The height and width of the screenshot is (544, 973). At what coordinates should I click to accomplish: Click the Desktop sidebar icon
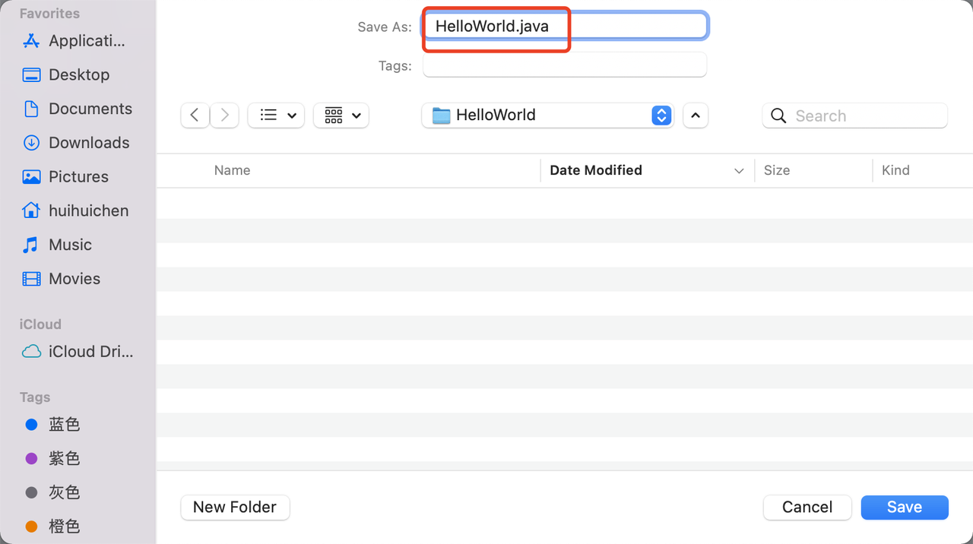tap(31, 74)
